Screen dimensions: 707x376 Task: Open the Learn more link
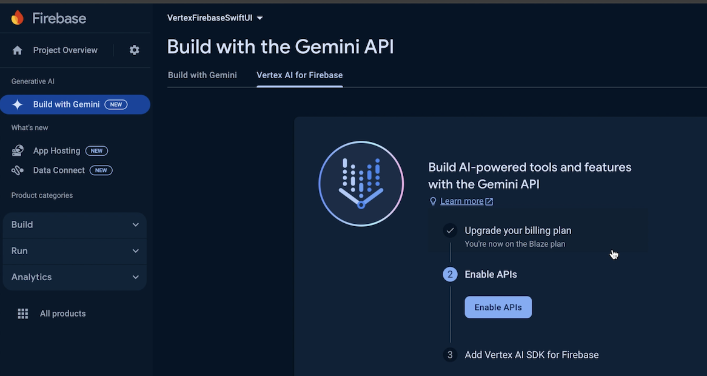pyautogui.click(x=462, y=201)
